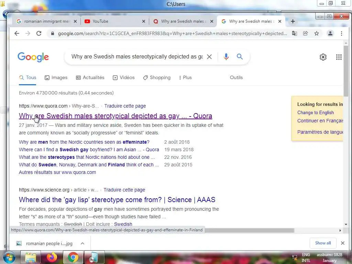The width and height of the screenshot is (352, 264).
Task: Select the Images search tab
Action: click(x=56, y=78)
